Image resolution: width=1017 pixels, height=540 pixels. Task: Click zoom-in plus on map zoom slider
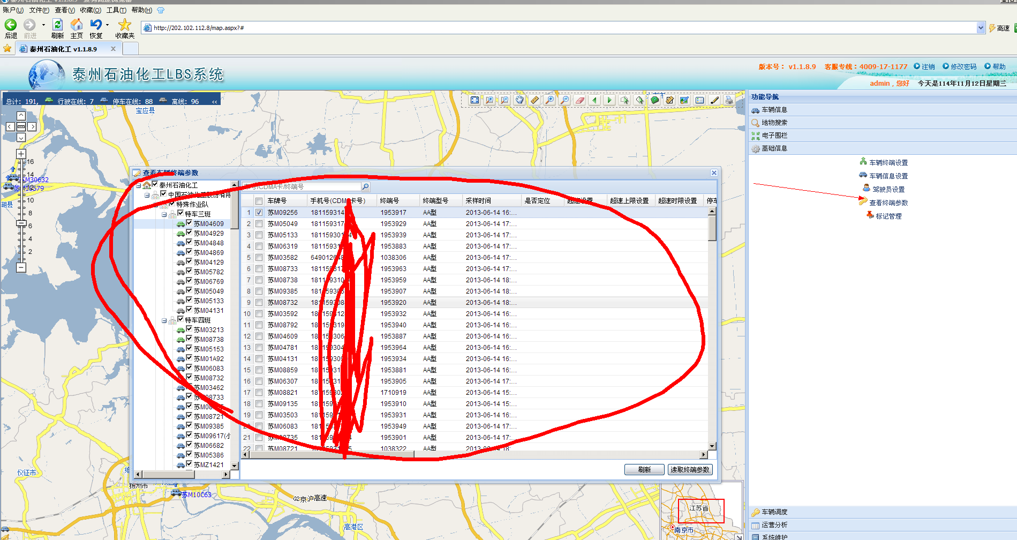[x=21, y=154]
